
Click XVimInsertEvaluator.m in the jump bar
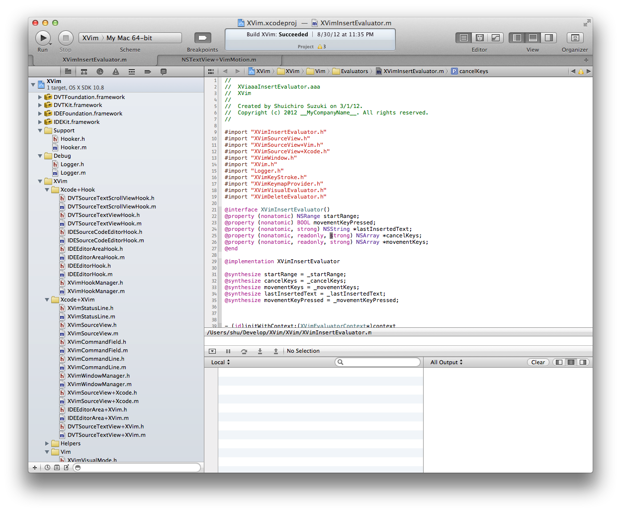(x=410, y=71)
